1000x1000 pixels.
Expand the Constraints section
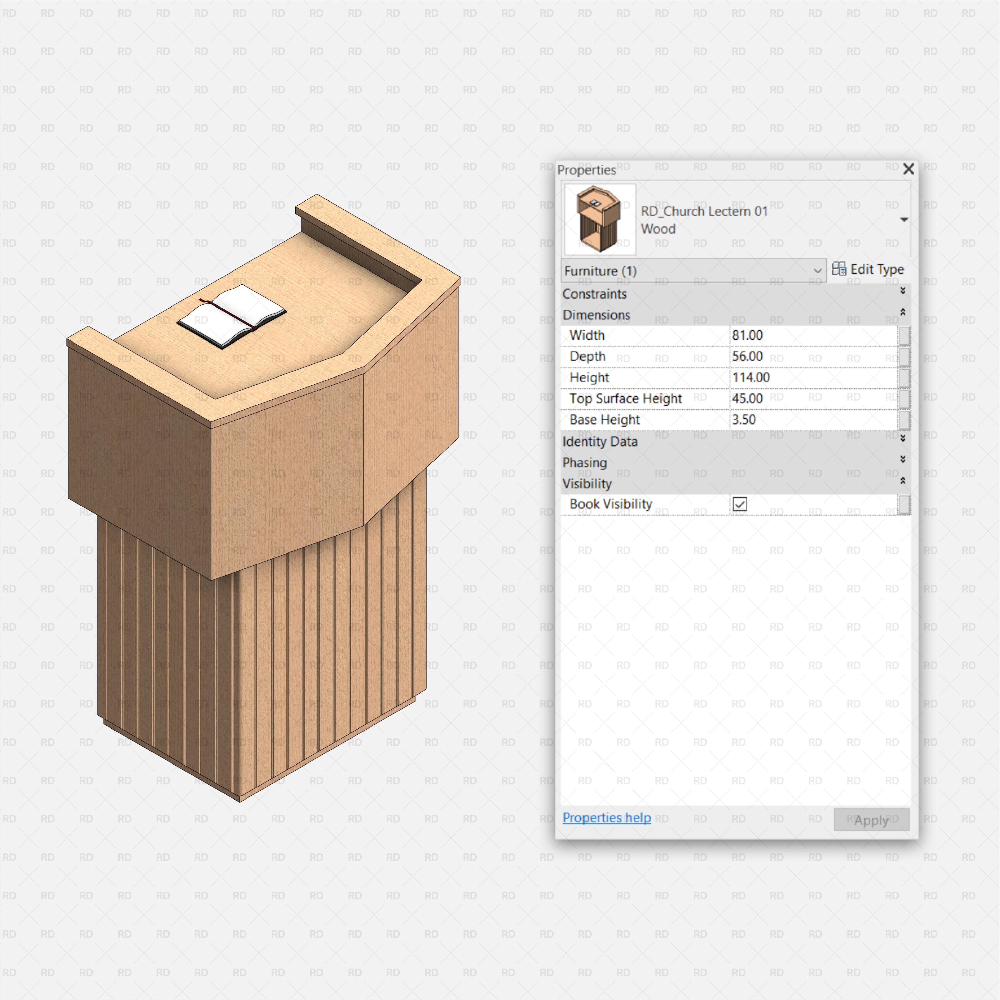tap(903, 292)
